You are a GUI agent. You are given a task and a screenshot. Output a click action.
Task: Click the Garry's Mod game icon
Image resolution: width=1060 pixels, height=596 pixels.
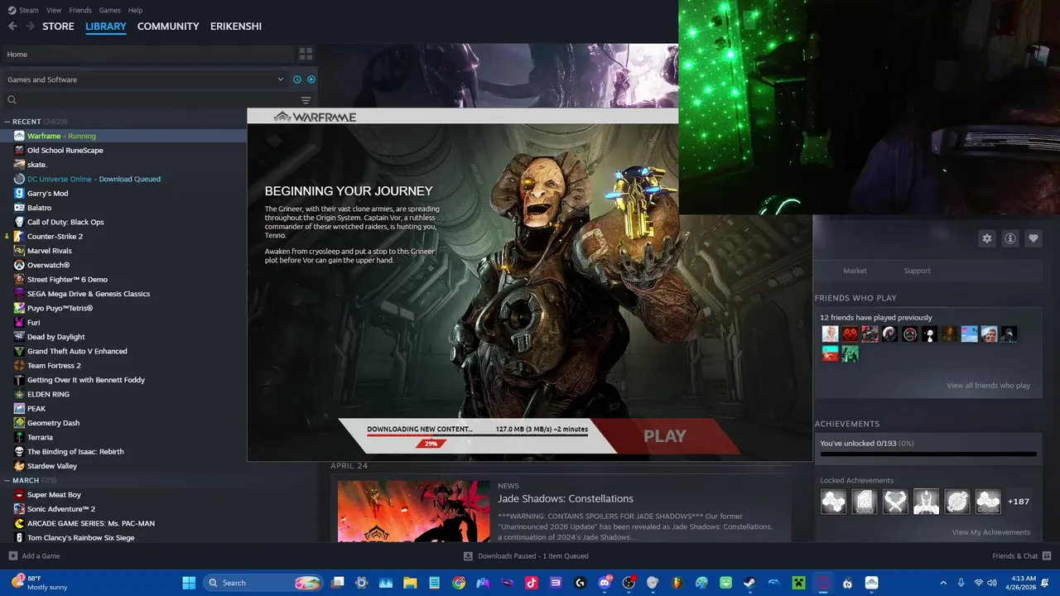click(19, 193)
